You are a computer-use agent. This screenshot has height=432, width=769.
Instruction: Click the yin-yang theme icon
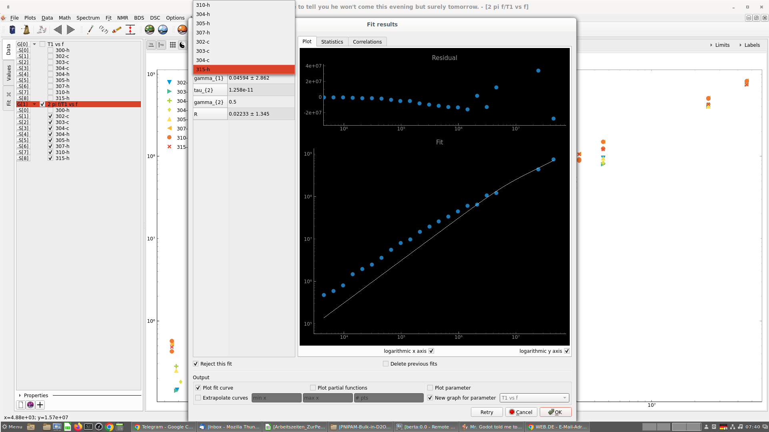182,45
